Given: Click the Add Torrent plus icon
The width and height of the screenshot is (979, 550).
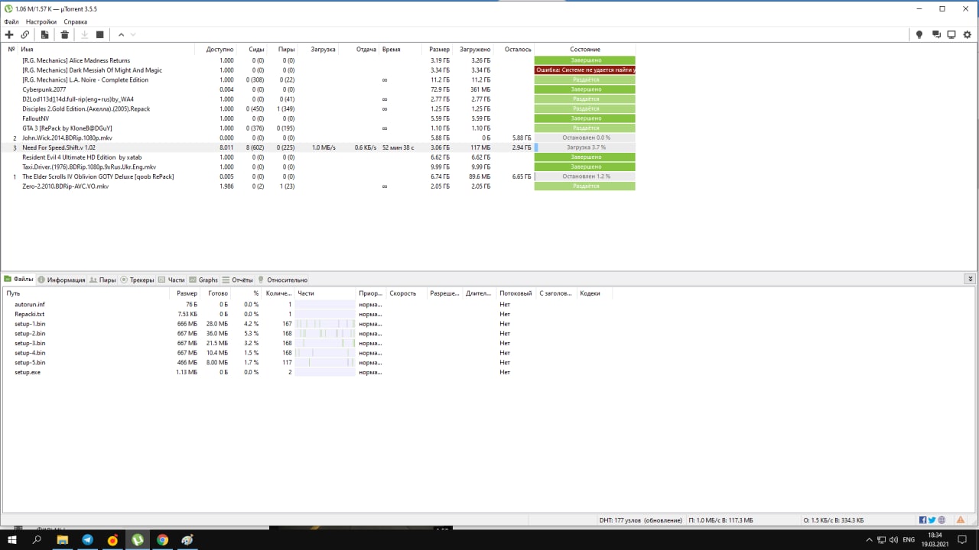Looking at the screenshot, I should [9, 34].
